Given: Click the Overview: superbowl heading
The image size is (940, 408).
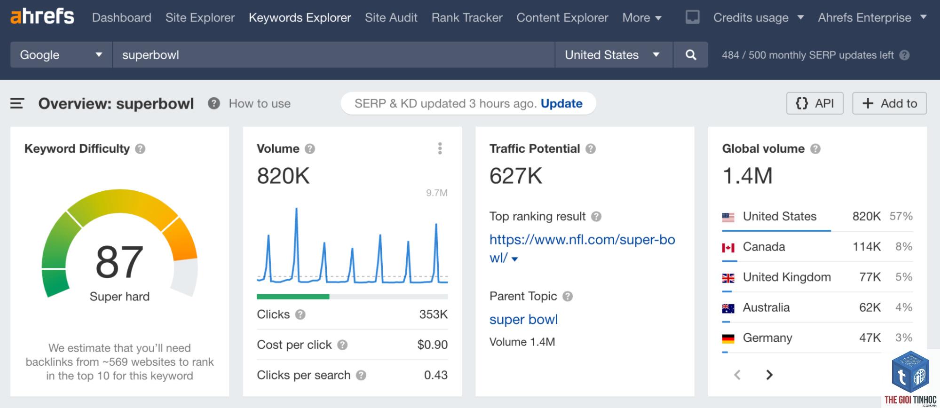Looking at the screenshot, I should 116,103.
